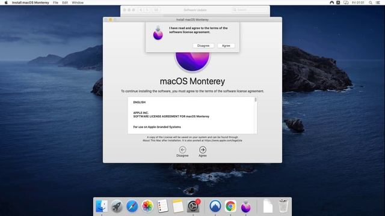This screenshot has height=216, width=385.
Task: Open Google Chrome from the Dock
Action: (230, 206)
